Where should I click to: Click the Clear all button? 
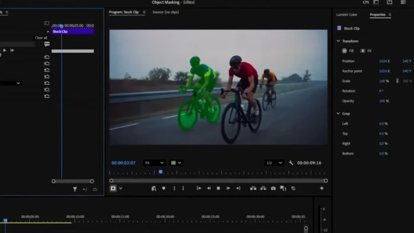click(41, 38)
